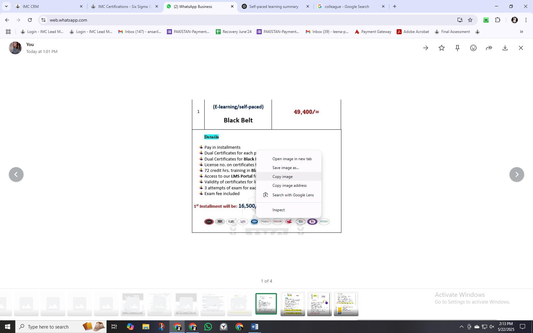Image resolution: width=533 pixels, height=333 pixels.
Task: Close the IMC CRM tab
Action: pos(81,6)
